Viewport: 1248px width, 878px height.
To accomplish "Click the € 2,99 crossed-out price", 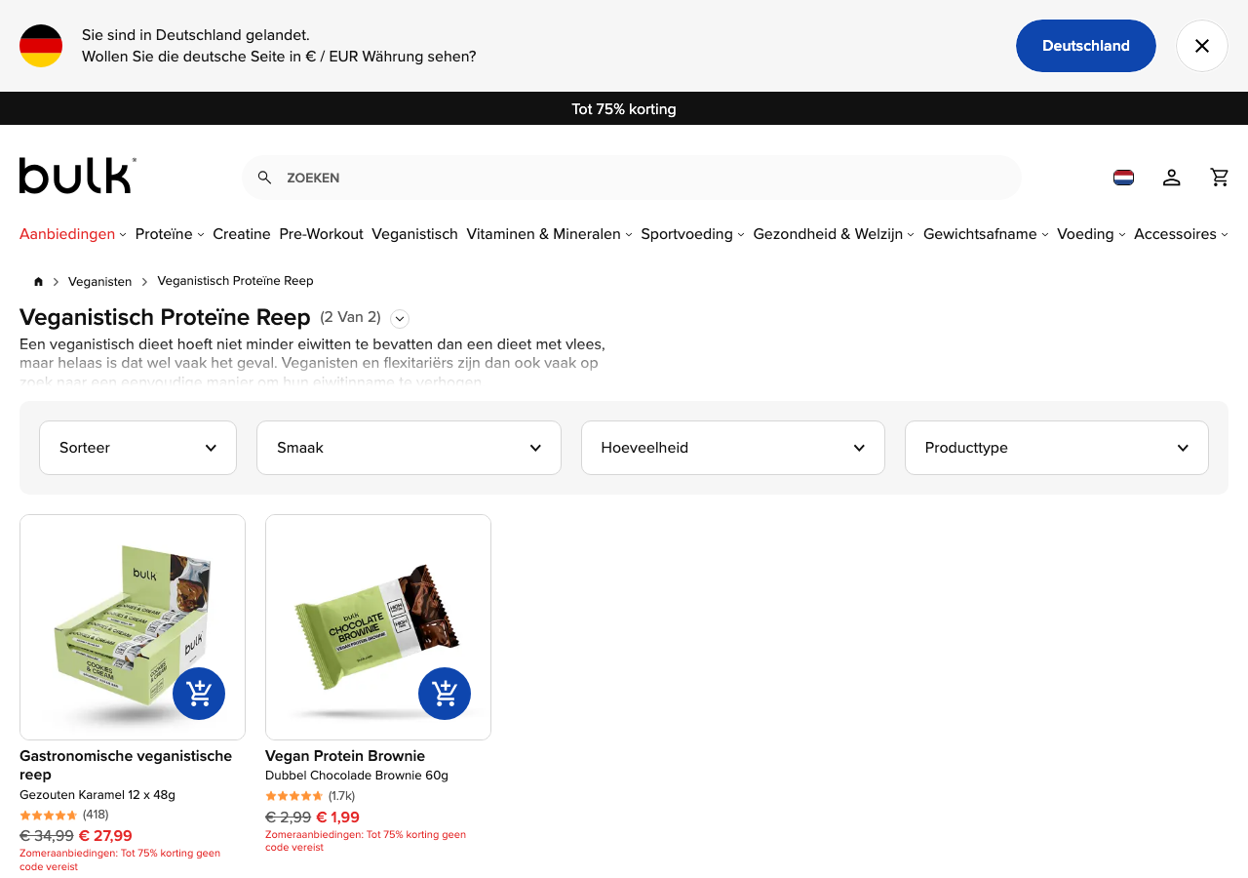I will [289, 818].
